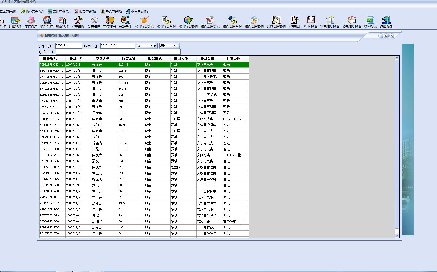Click payer 夏斌 in row 767E9EBF-506
This screenshot has height=272, width=437.
[x=105, y=161]
